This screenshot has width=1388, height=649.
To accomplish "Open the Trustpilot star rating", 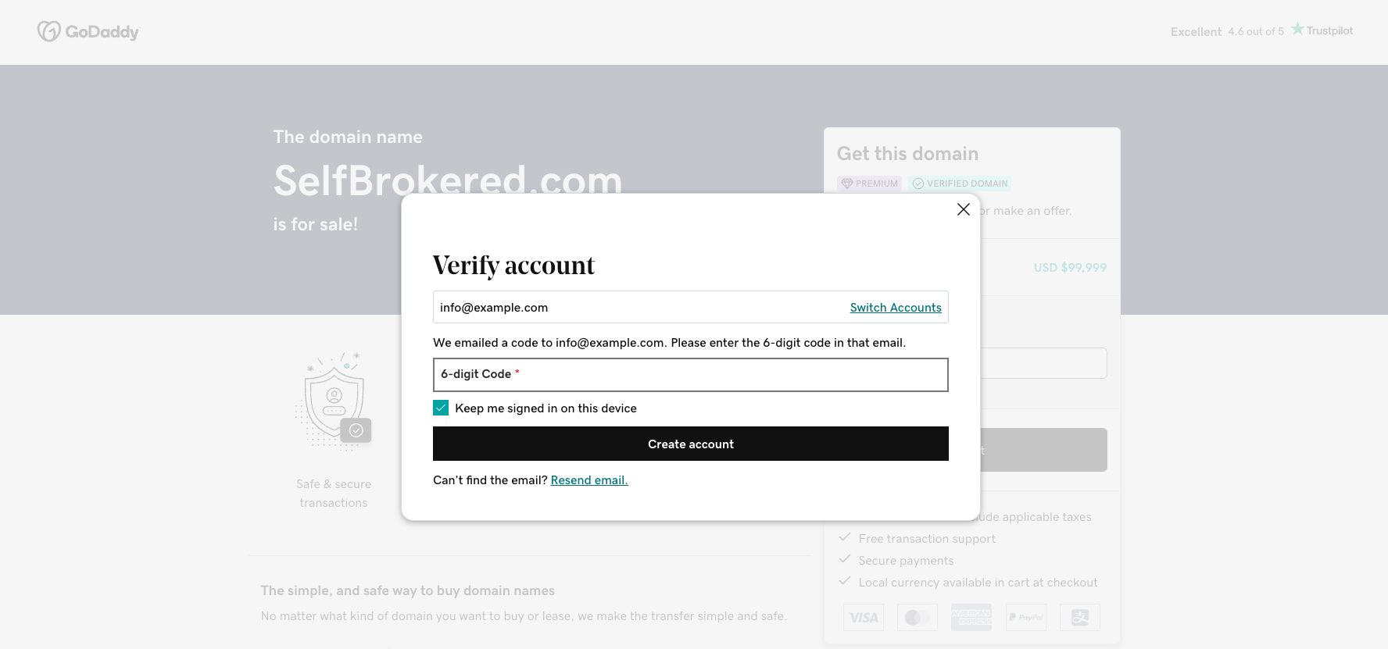I will point(1322,30).
